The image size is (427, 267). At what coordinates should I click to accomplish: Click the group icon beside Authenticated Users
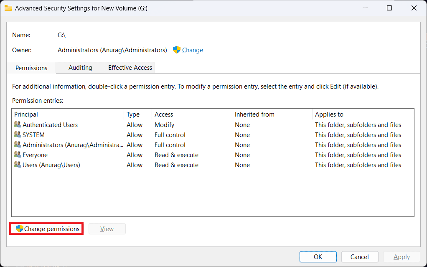17,125
